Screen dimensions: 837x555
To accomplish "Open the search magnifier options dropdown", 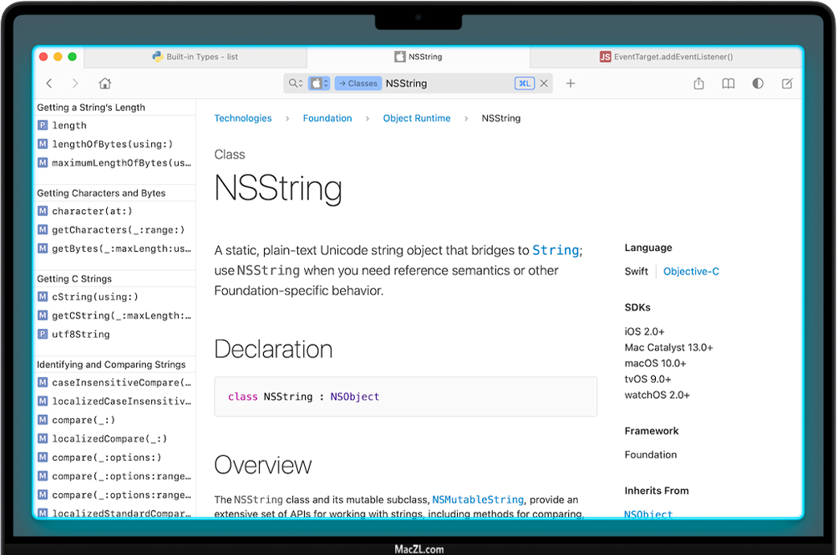I will [295, 84].
